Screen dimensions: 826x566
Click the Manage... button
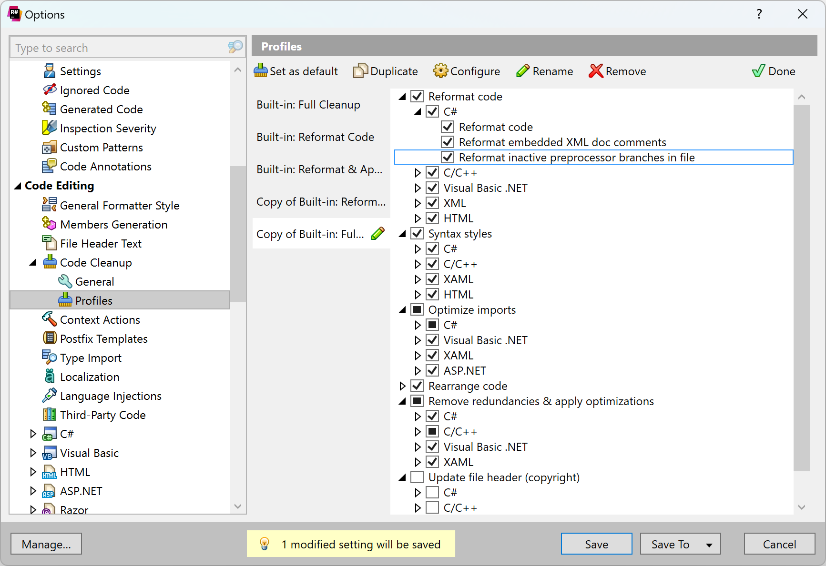coord(46,544)
